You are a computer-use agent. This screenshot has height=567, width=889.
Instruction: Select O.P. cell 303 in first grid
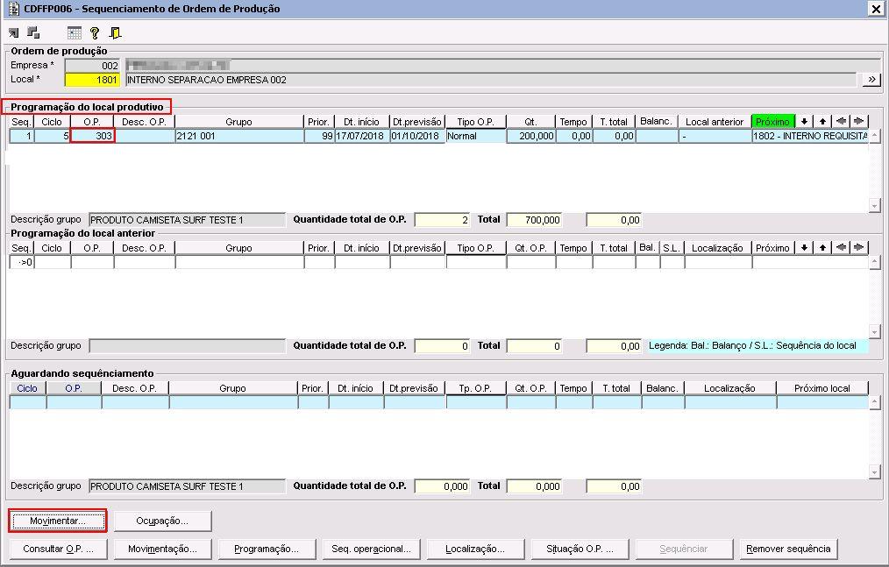(x=92, y=136)
